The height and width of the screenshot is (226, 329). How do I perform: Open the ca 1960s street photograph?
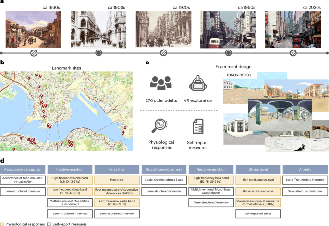pyautogui.click(x=228, y=30)
